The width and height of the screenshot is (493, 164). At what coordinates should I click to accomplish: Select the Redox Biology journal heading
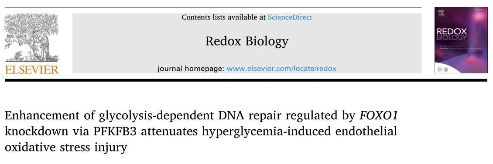(247, 41)
